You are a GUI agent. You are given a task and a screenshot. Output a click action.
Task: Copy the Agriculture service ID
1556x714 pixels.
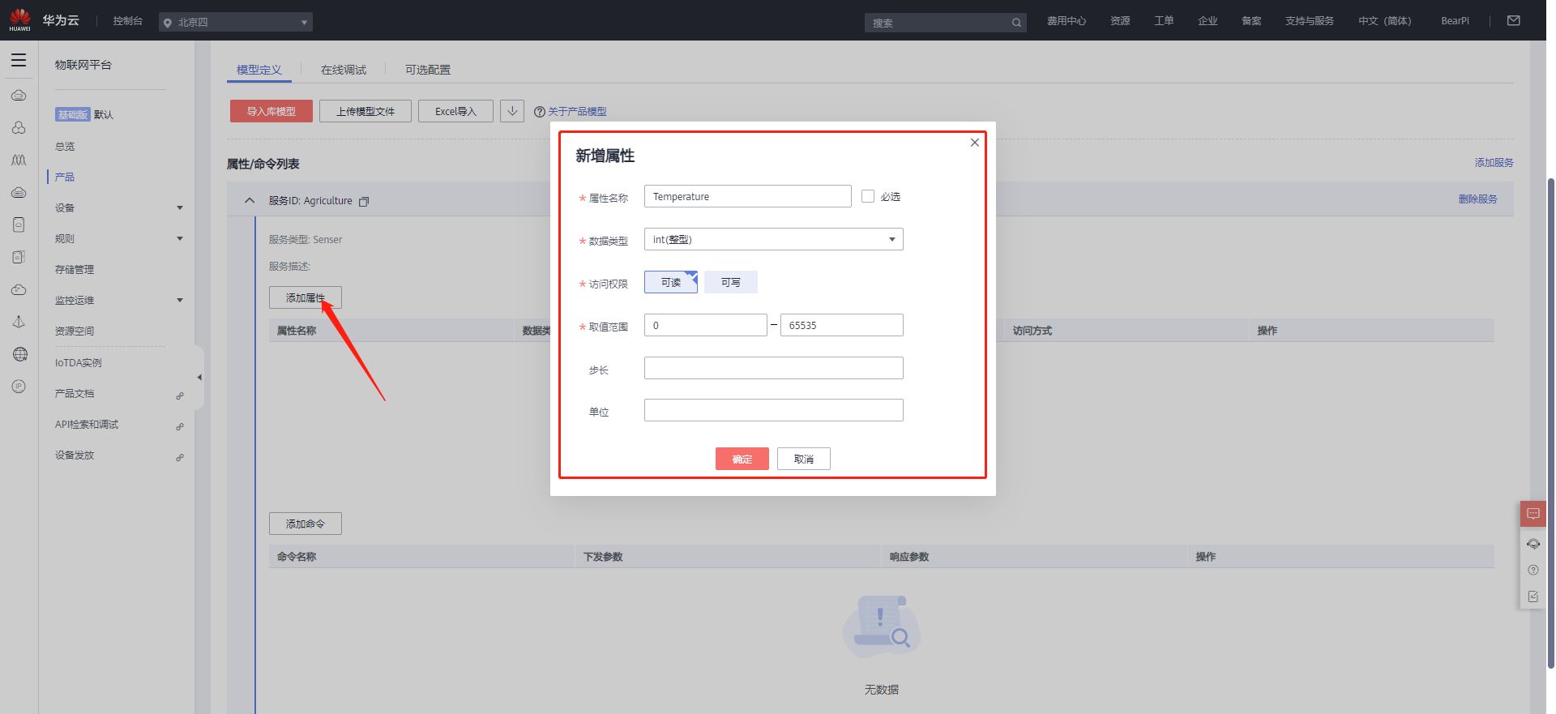[364, 202]
